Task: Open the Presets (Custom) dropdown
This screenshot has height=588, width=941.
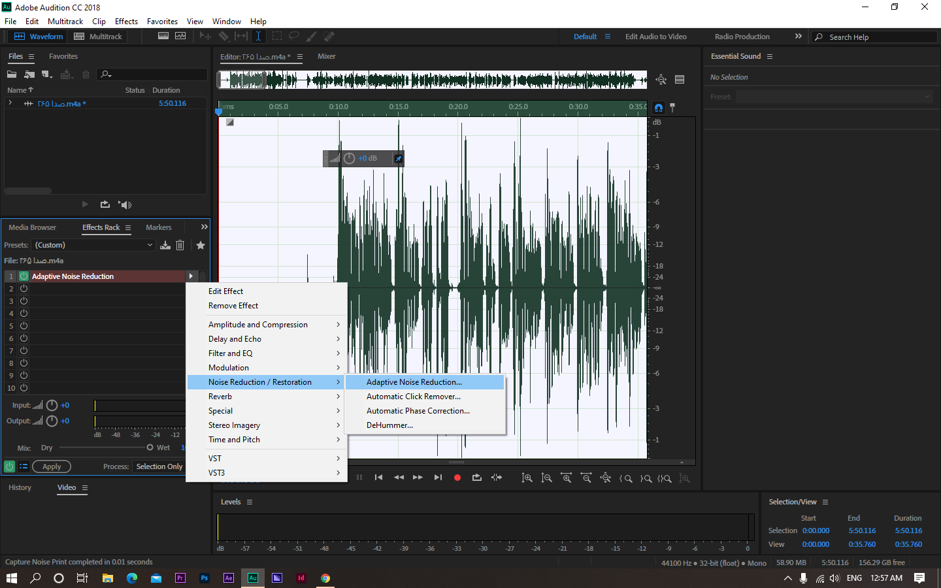Action: [x=94, y=245]
